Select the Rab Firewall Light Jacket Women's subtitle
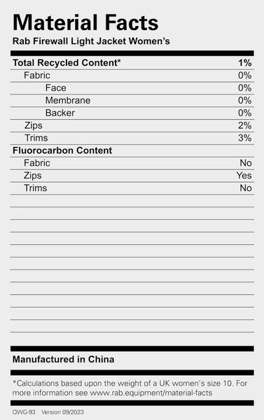Viewport: 264px width, 420px height. 91,41
